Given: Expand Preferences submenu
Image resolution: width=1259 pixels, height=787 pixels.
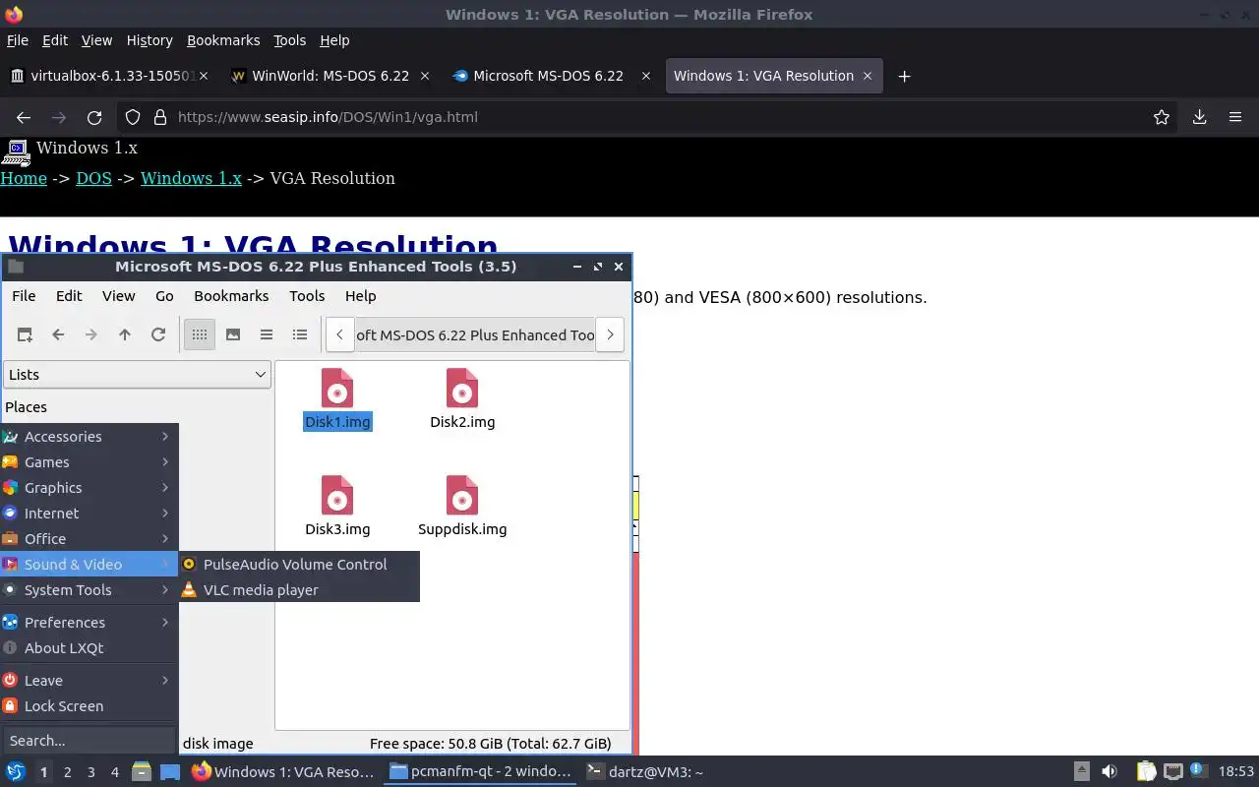Looking at the screenshot, I should (89, 623).
